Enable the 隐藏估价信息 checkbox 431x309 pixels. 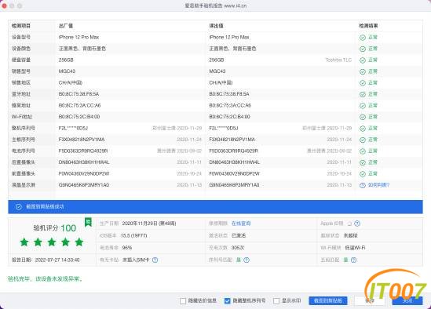(x=183, y=301)
